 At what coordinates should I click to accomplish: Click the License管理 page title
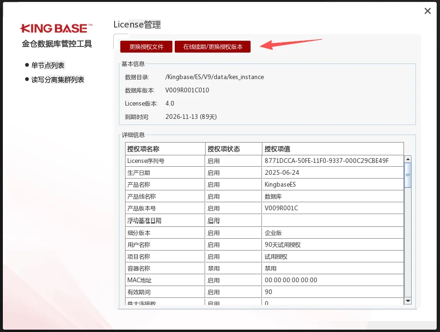[137, 25]
